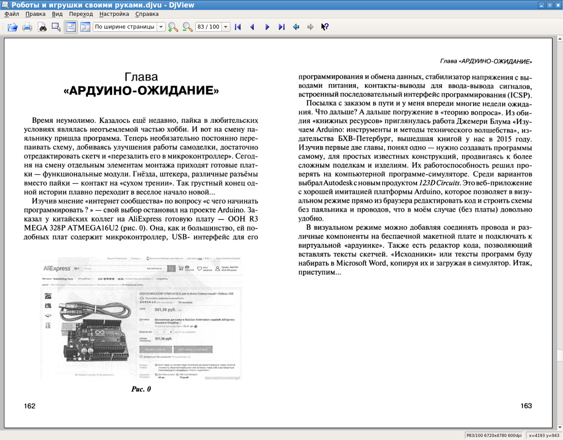Open Find with the binoculars icon
563x440 pixels.
point(42,27)
